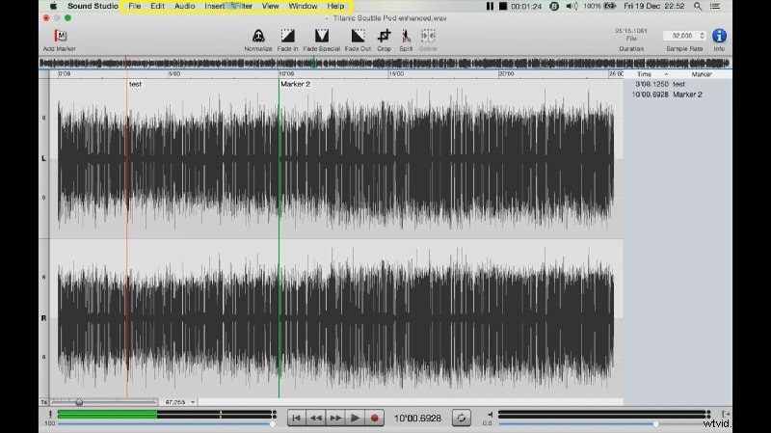Click the Split tool icon
Screen dimensions: 771x433
point(406,36)
